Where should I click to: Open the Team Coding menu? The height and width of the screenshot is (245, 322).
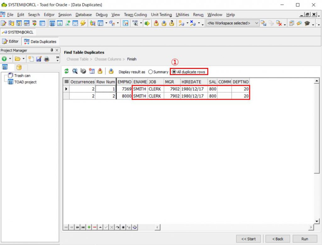tap(135, 14)
